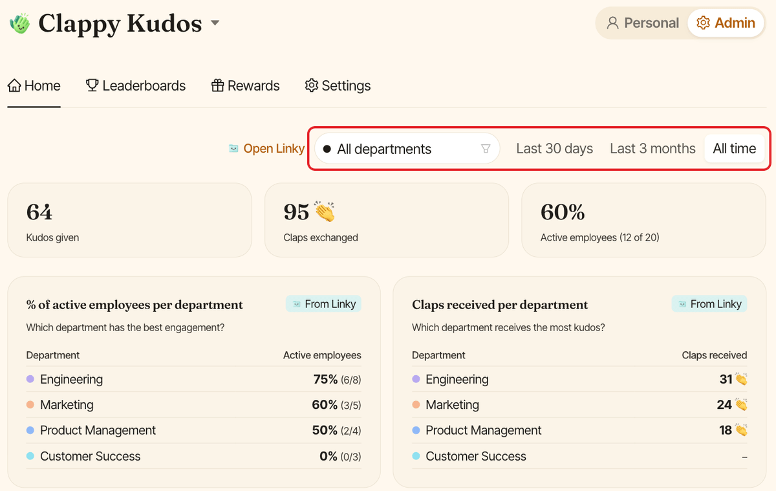Viewport: 776px width, 491px height.
Task: Click the Linky mascot icon beside Open Linky
Action: tap(233, 149)
